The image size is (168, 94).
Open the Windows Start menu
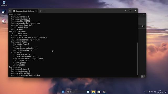[63, 92]
